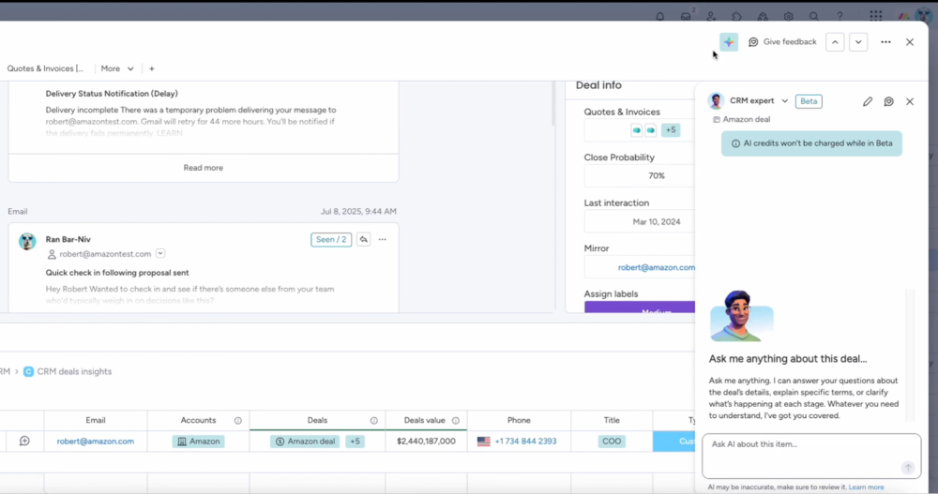Open the notifications bell icon
Screen dimensions: 938x494
[x=660, y=16]
